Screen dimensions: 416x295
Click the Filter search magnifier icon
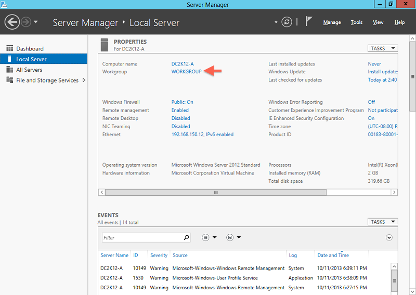pos(187,237)
